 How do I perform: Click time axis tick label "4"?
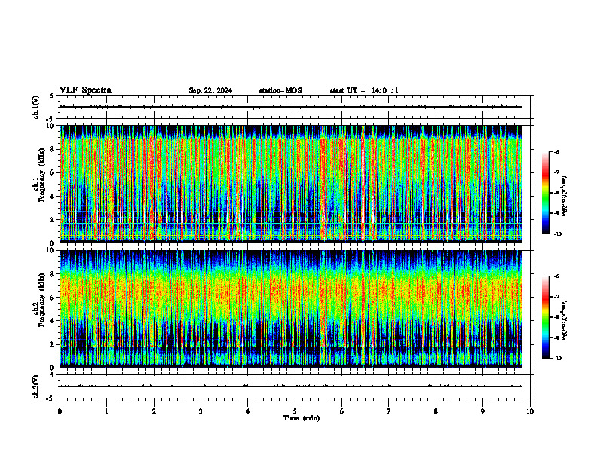(248, 411)
